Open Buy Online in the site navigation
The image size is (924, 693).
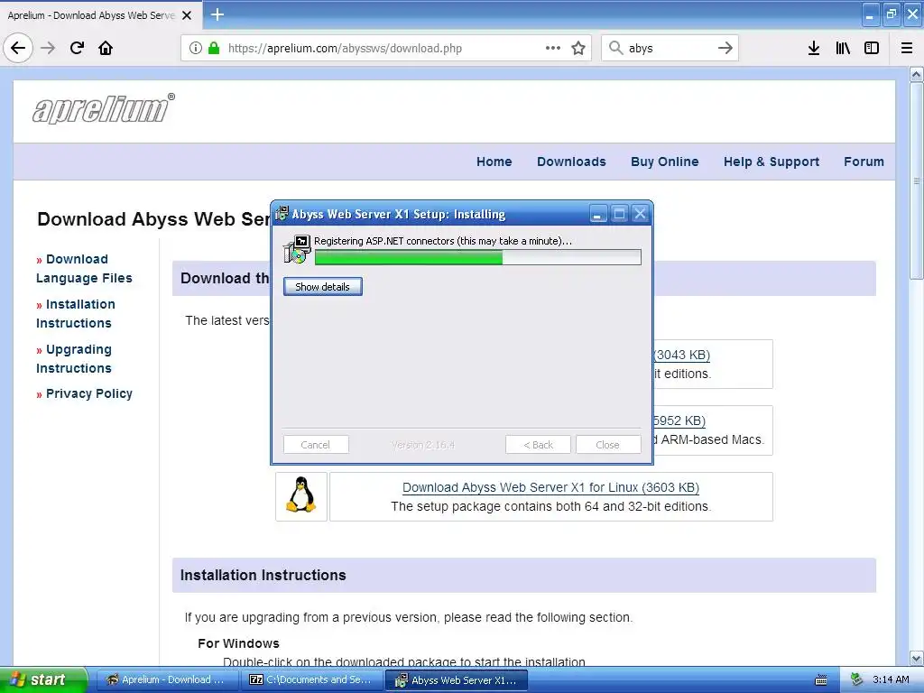click(x=665, y=162)
